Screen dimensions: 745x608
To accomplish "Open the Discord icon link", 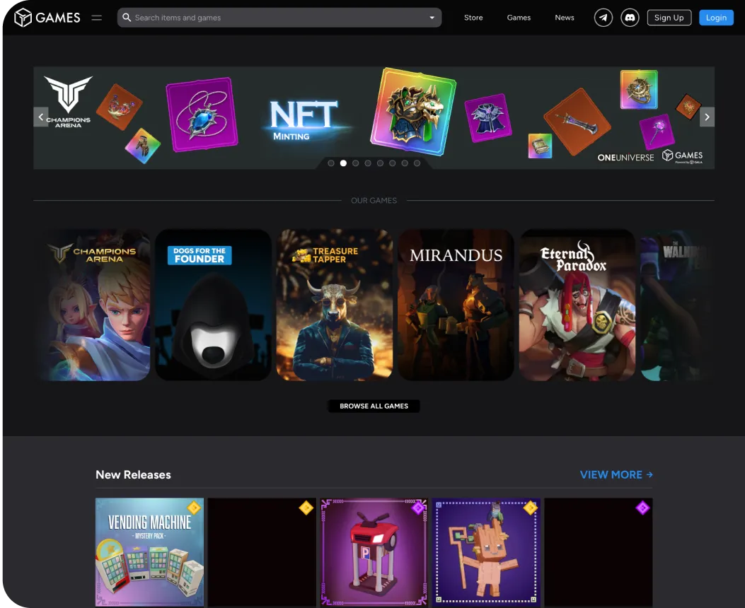I will 630,18.
